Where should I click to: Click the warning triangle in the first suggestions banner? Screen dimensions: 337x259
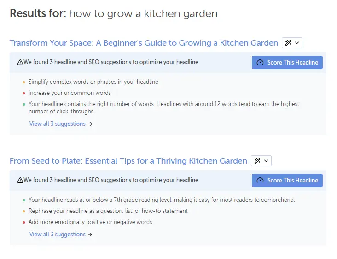(20, 62)
